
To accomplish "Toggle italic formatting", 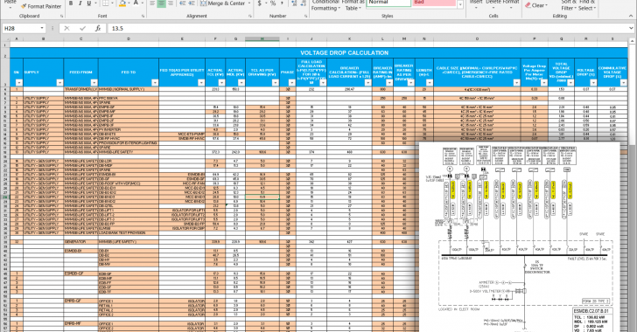I will [x=80, y=3].
